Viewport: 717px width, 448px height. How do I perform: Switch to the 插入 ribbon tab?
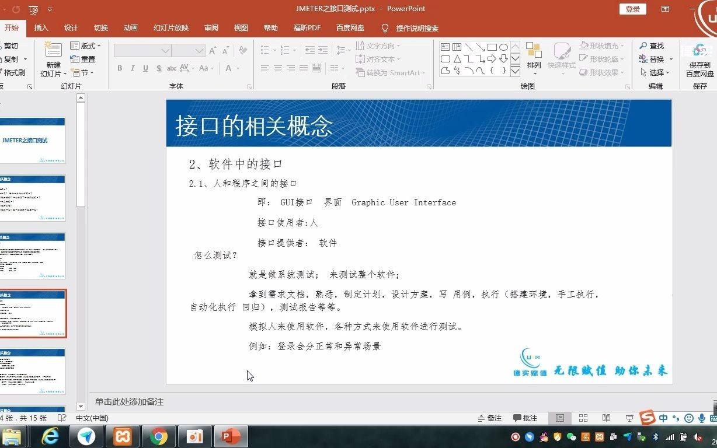coord(41,27)
